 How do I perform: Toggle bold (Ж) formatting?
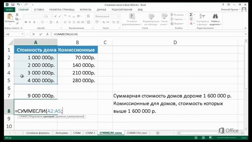click(x=26, y=22)
